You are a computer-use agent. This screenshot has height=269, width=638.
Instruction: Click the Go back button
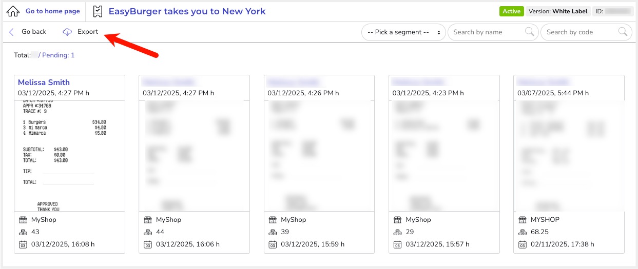click(33, 32)
